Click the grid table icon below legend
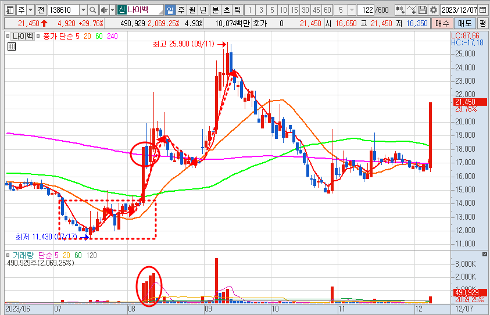The height and width of the screenshot is (315, 490). [11, 47]
